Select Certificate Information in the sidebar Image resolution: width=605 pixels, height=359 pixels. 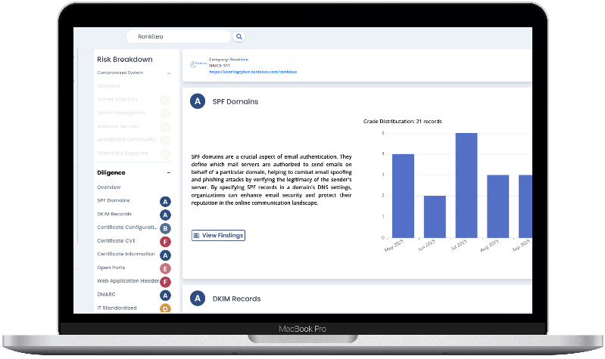(126, 254)
